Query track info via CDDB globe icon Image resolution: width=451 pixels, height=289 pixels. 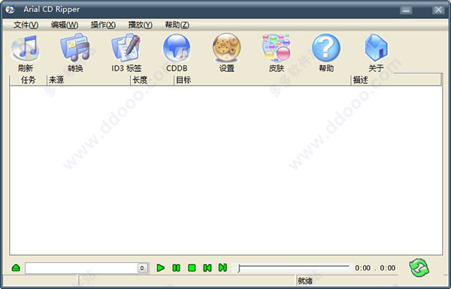coord(177,48)
